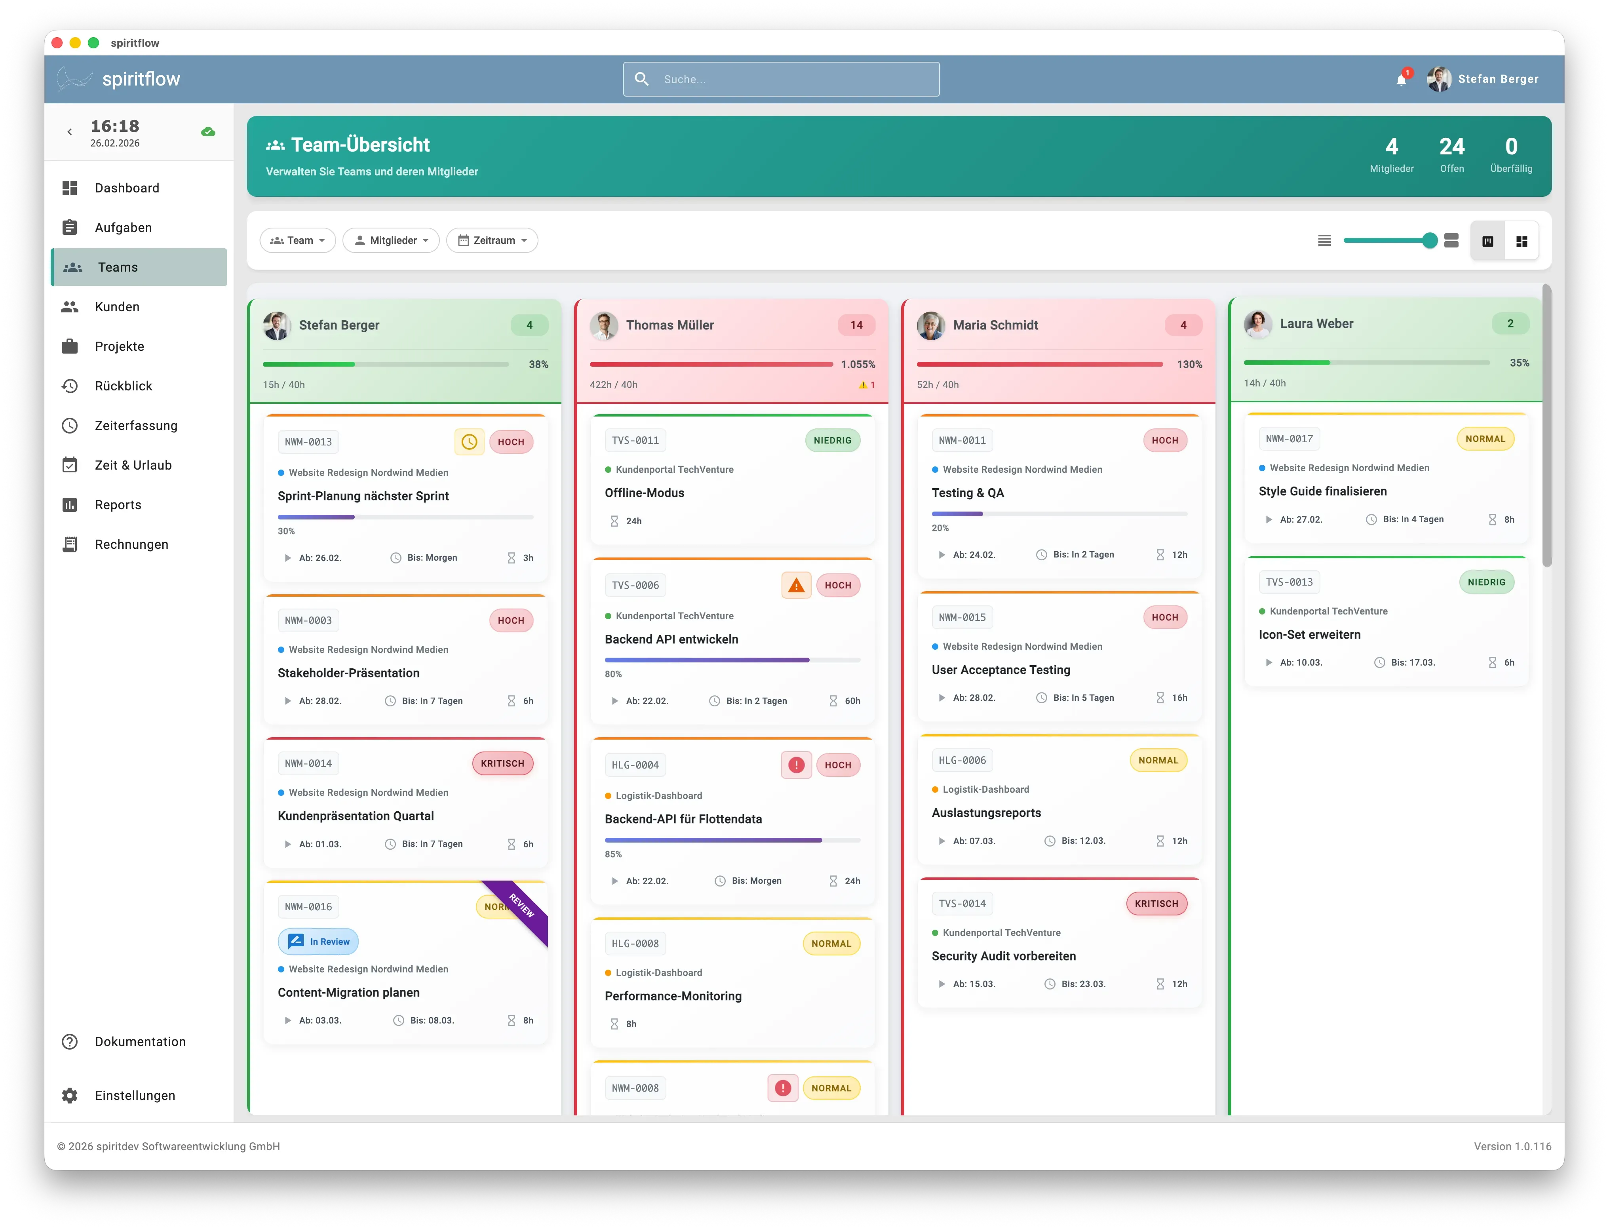
Task: Click the compact list density icon
Action: [x=1324, y=241]
